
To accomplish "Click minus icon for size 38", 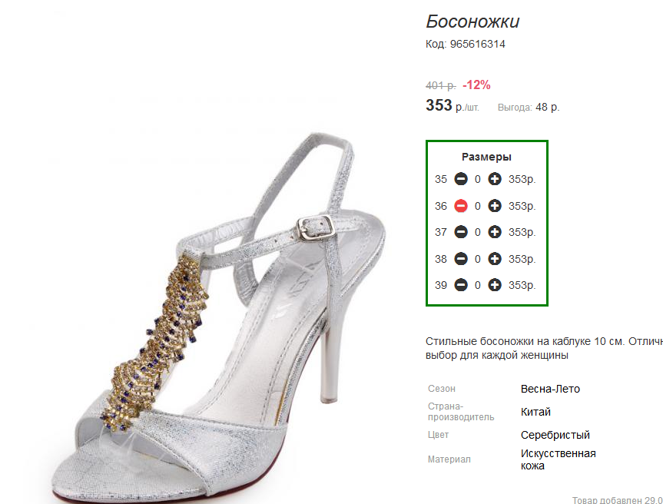I will click(x=461, y=259).
